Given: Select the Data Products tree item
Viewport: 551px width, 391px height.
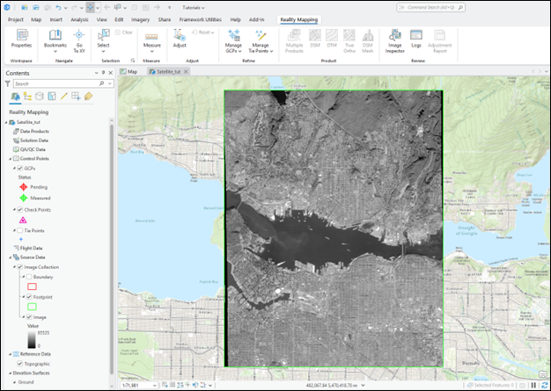Looking at the screenshot, I should pos(34,131).
